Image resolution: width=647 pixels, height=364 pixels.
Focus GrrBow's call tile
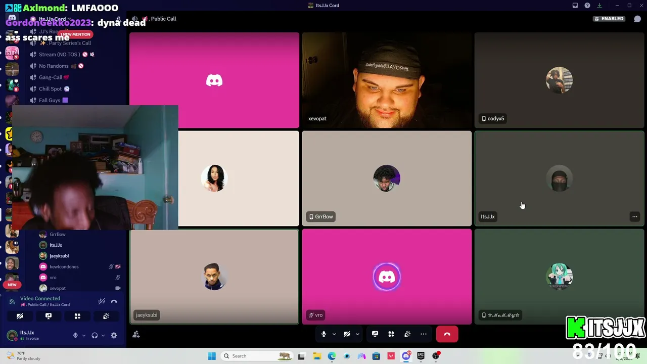point(387,178)
